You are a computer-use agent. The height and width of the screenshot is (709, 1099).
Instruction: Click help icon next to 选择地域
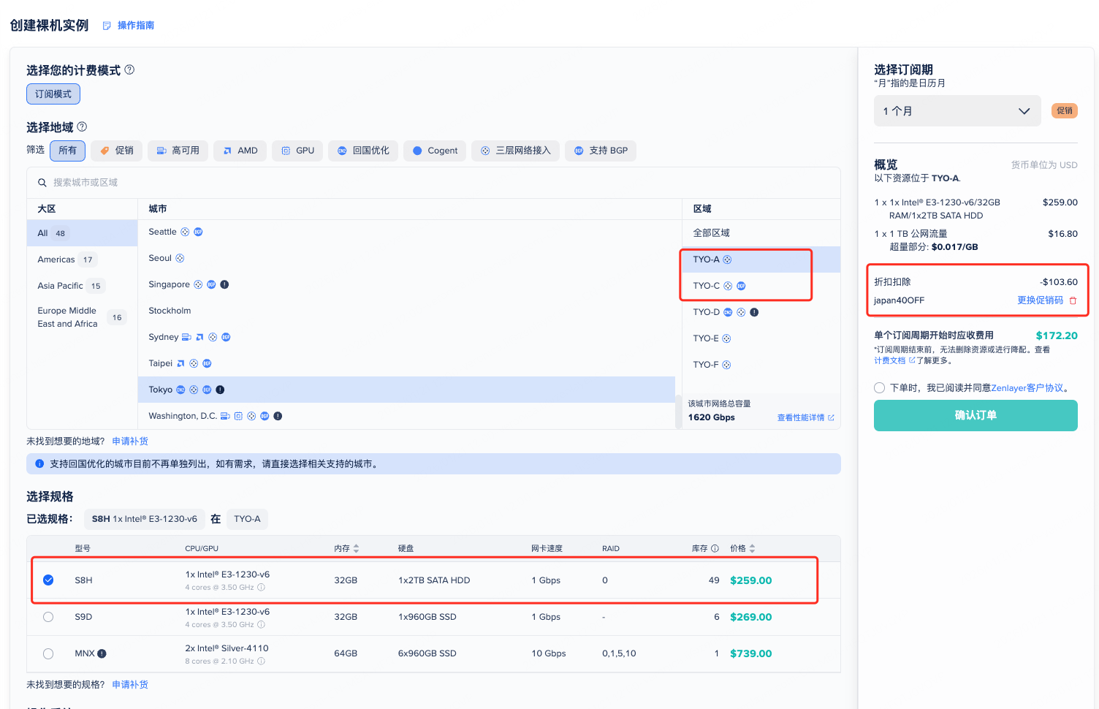pos(82,127)
